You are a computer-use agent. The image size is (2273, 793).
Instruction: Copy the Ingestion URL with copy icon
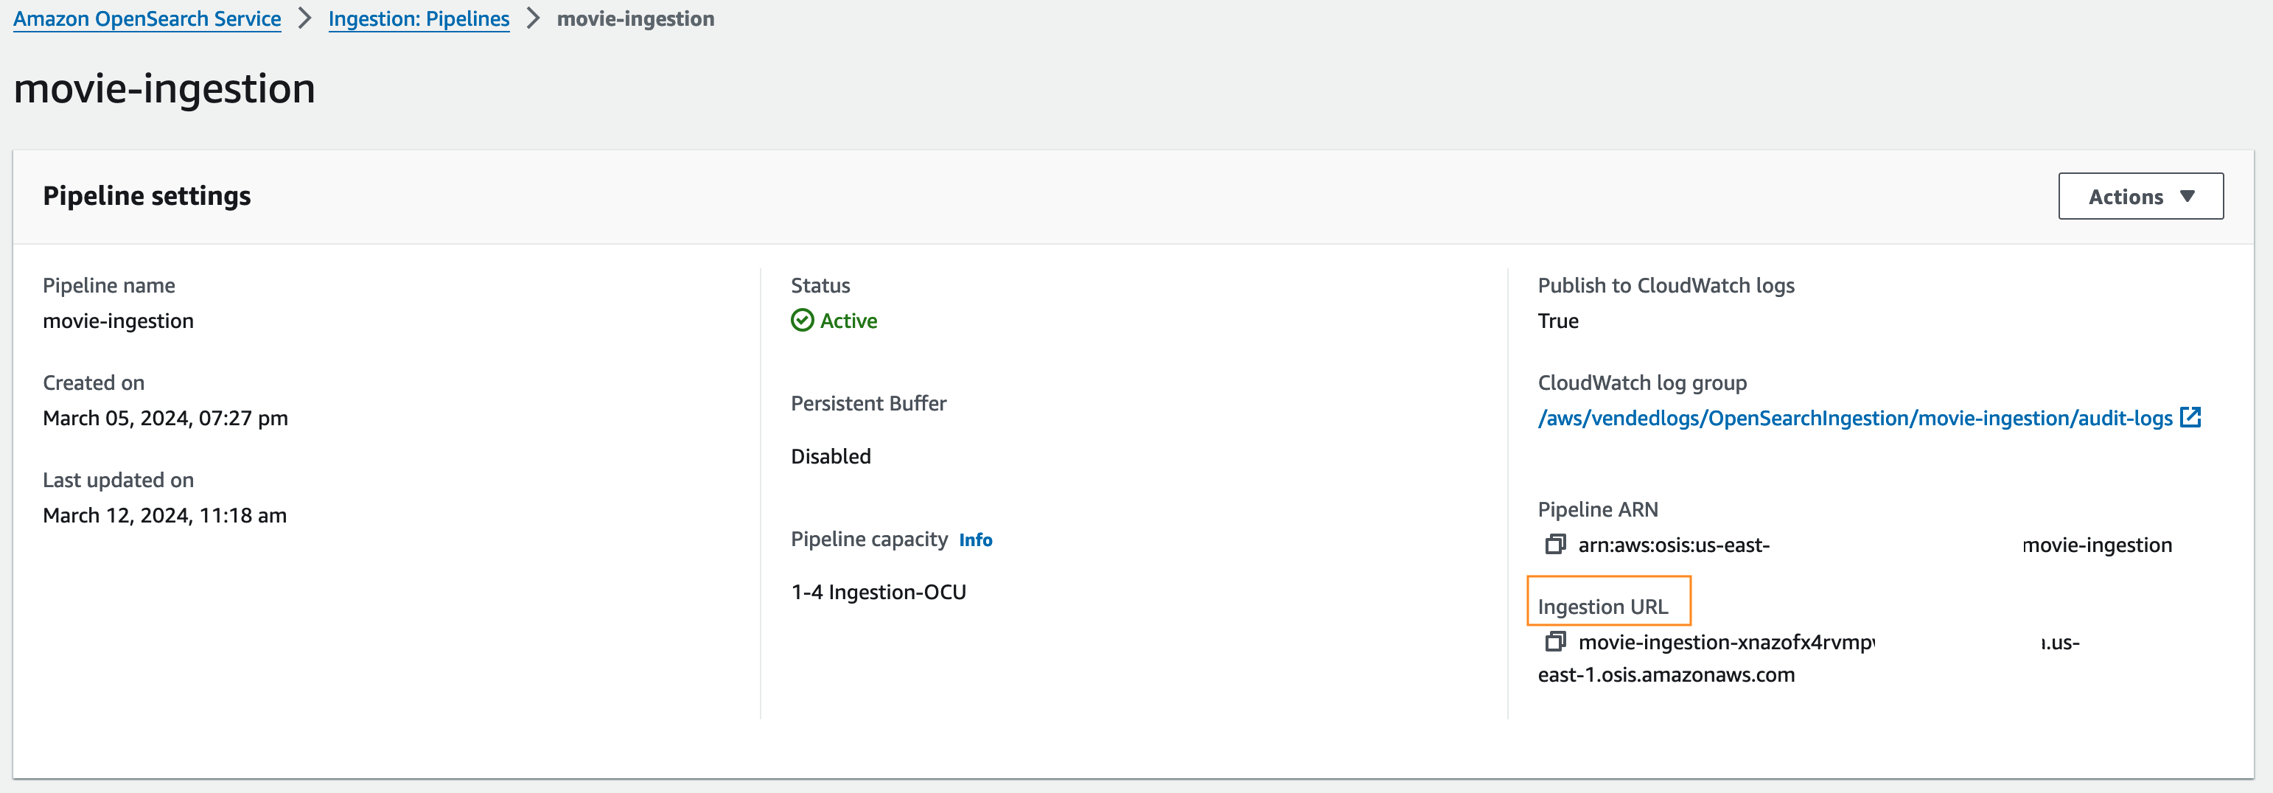click(x=1554, y=641)
